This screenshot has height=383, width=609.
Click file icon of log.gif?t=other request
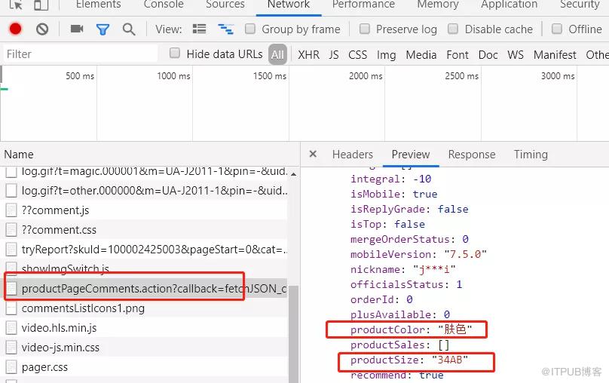[11, 191]
